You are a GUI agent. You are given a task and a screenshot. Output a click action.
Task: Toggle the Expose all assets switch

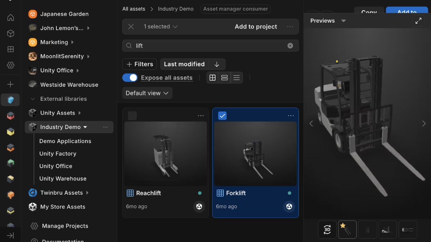pyautogui.click(x=130, y=77)
